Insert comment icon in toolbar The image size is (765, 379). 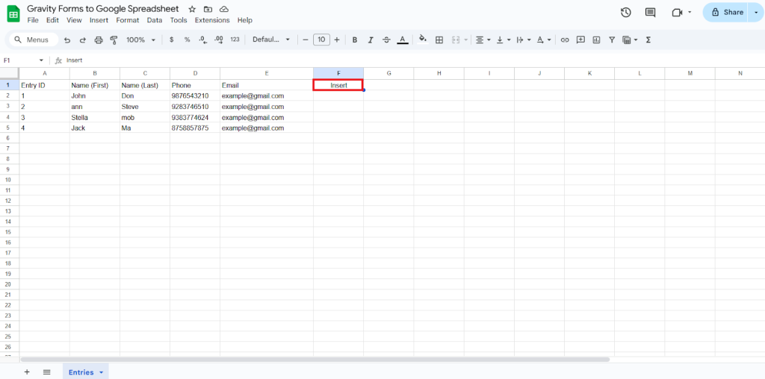[x=580, y=40]
